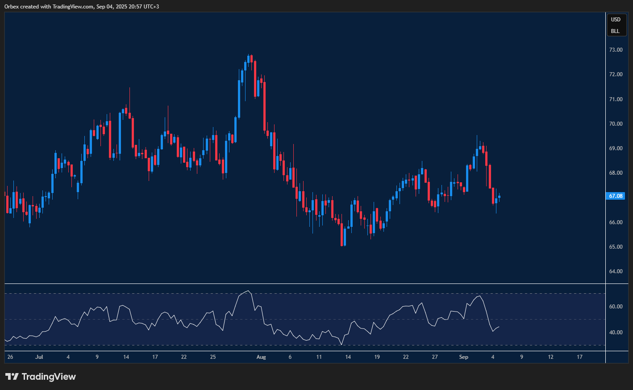Click the 67.08 current price tag
The height and width of the screenshot is (390, 633).
pyautogui.click(x=616, y=196)
